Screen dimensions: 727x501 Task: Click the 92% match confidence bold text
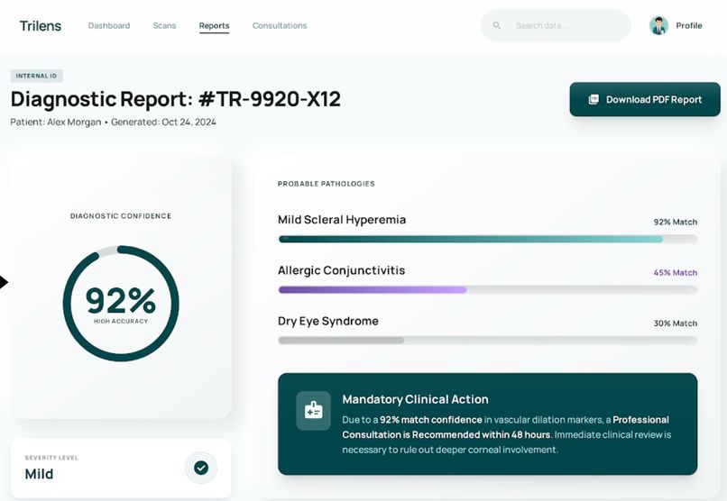431,420
